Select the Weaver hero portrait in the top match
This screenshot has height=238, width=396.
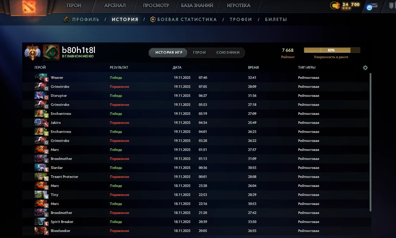41,77
